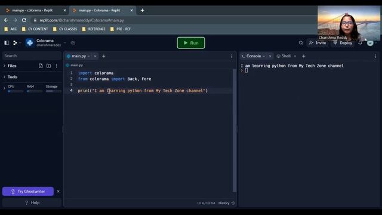Screen dimensions: 382x215
Task: Click Ln 4, Col 64 cursor position
Action: pyautogui.click(x=206, y=203)
